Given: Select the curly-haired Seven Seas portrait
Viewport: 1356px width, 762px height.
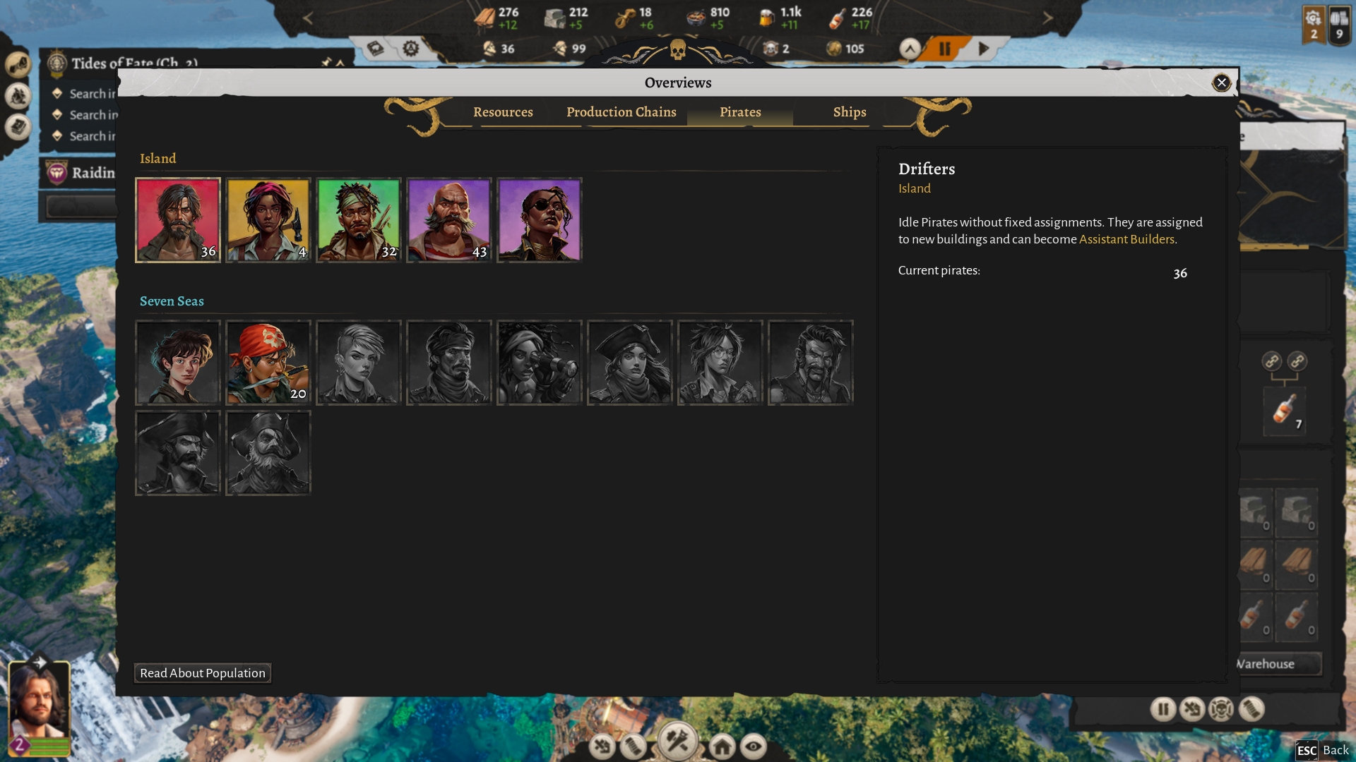Looking at the screenshot, I should 178,363.
